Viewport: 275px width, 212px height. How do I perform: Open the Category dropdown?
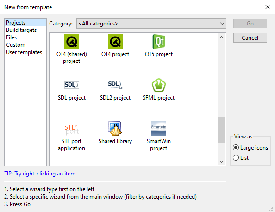[x=151, y=23]
